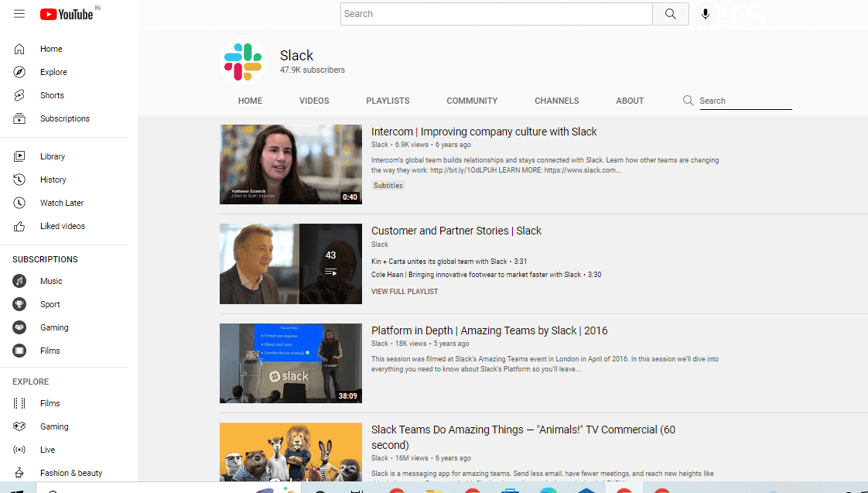
Task: Switch to the PLAYLISTS tab
Action: coord(388,101)
